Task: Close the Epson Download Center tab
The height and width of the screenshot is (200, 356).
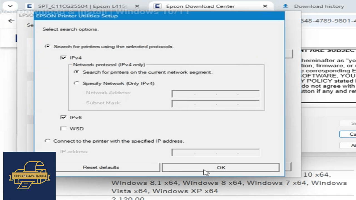Action: pyautogui.click(x=265, y=6)
